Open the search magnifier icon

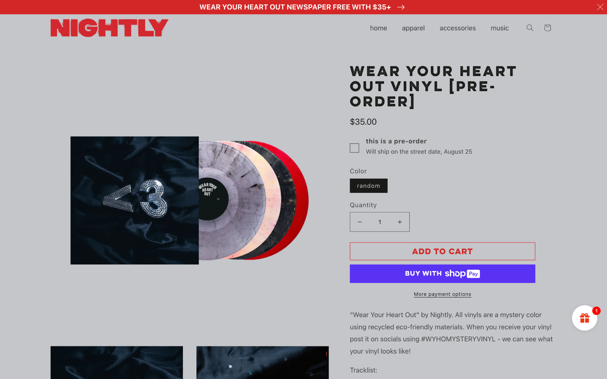[x=530, y=28]
